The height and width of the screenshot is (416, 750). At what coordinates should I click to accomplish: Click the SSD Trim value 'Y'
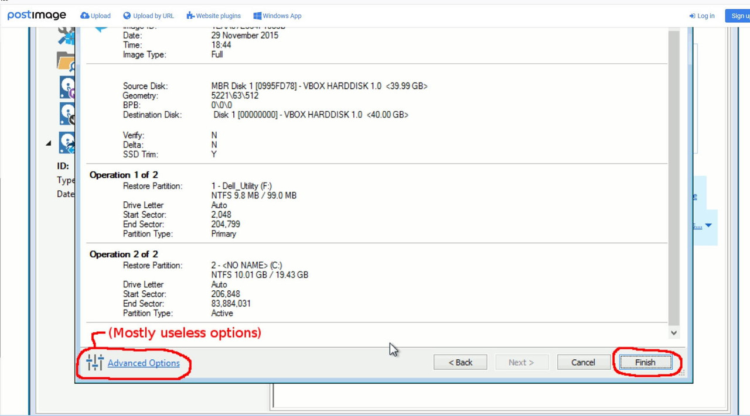click(214, 154)
